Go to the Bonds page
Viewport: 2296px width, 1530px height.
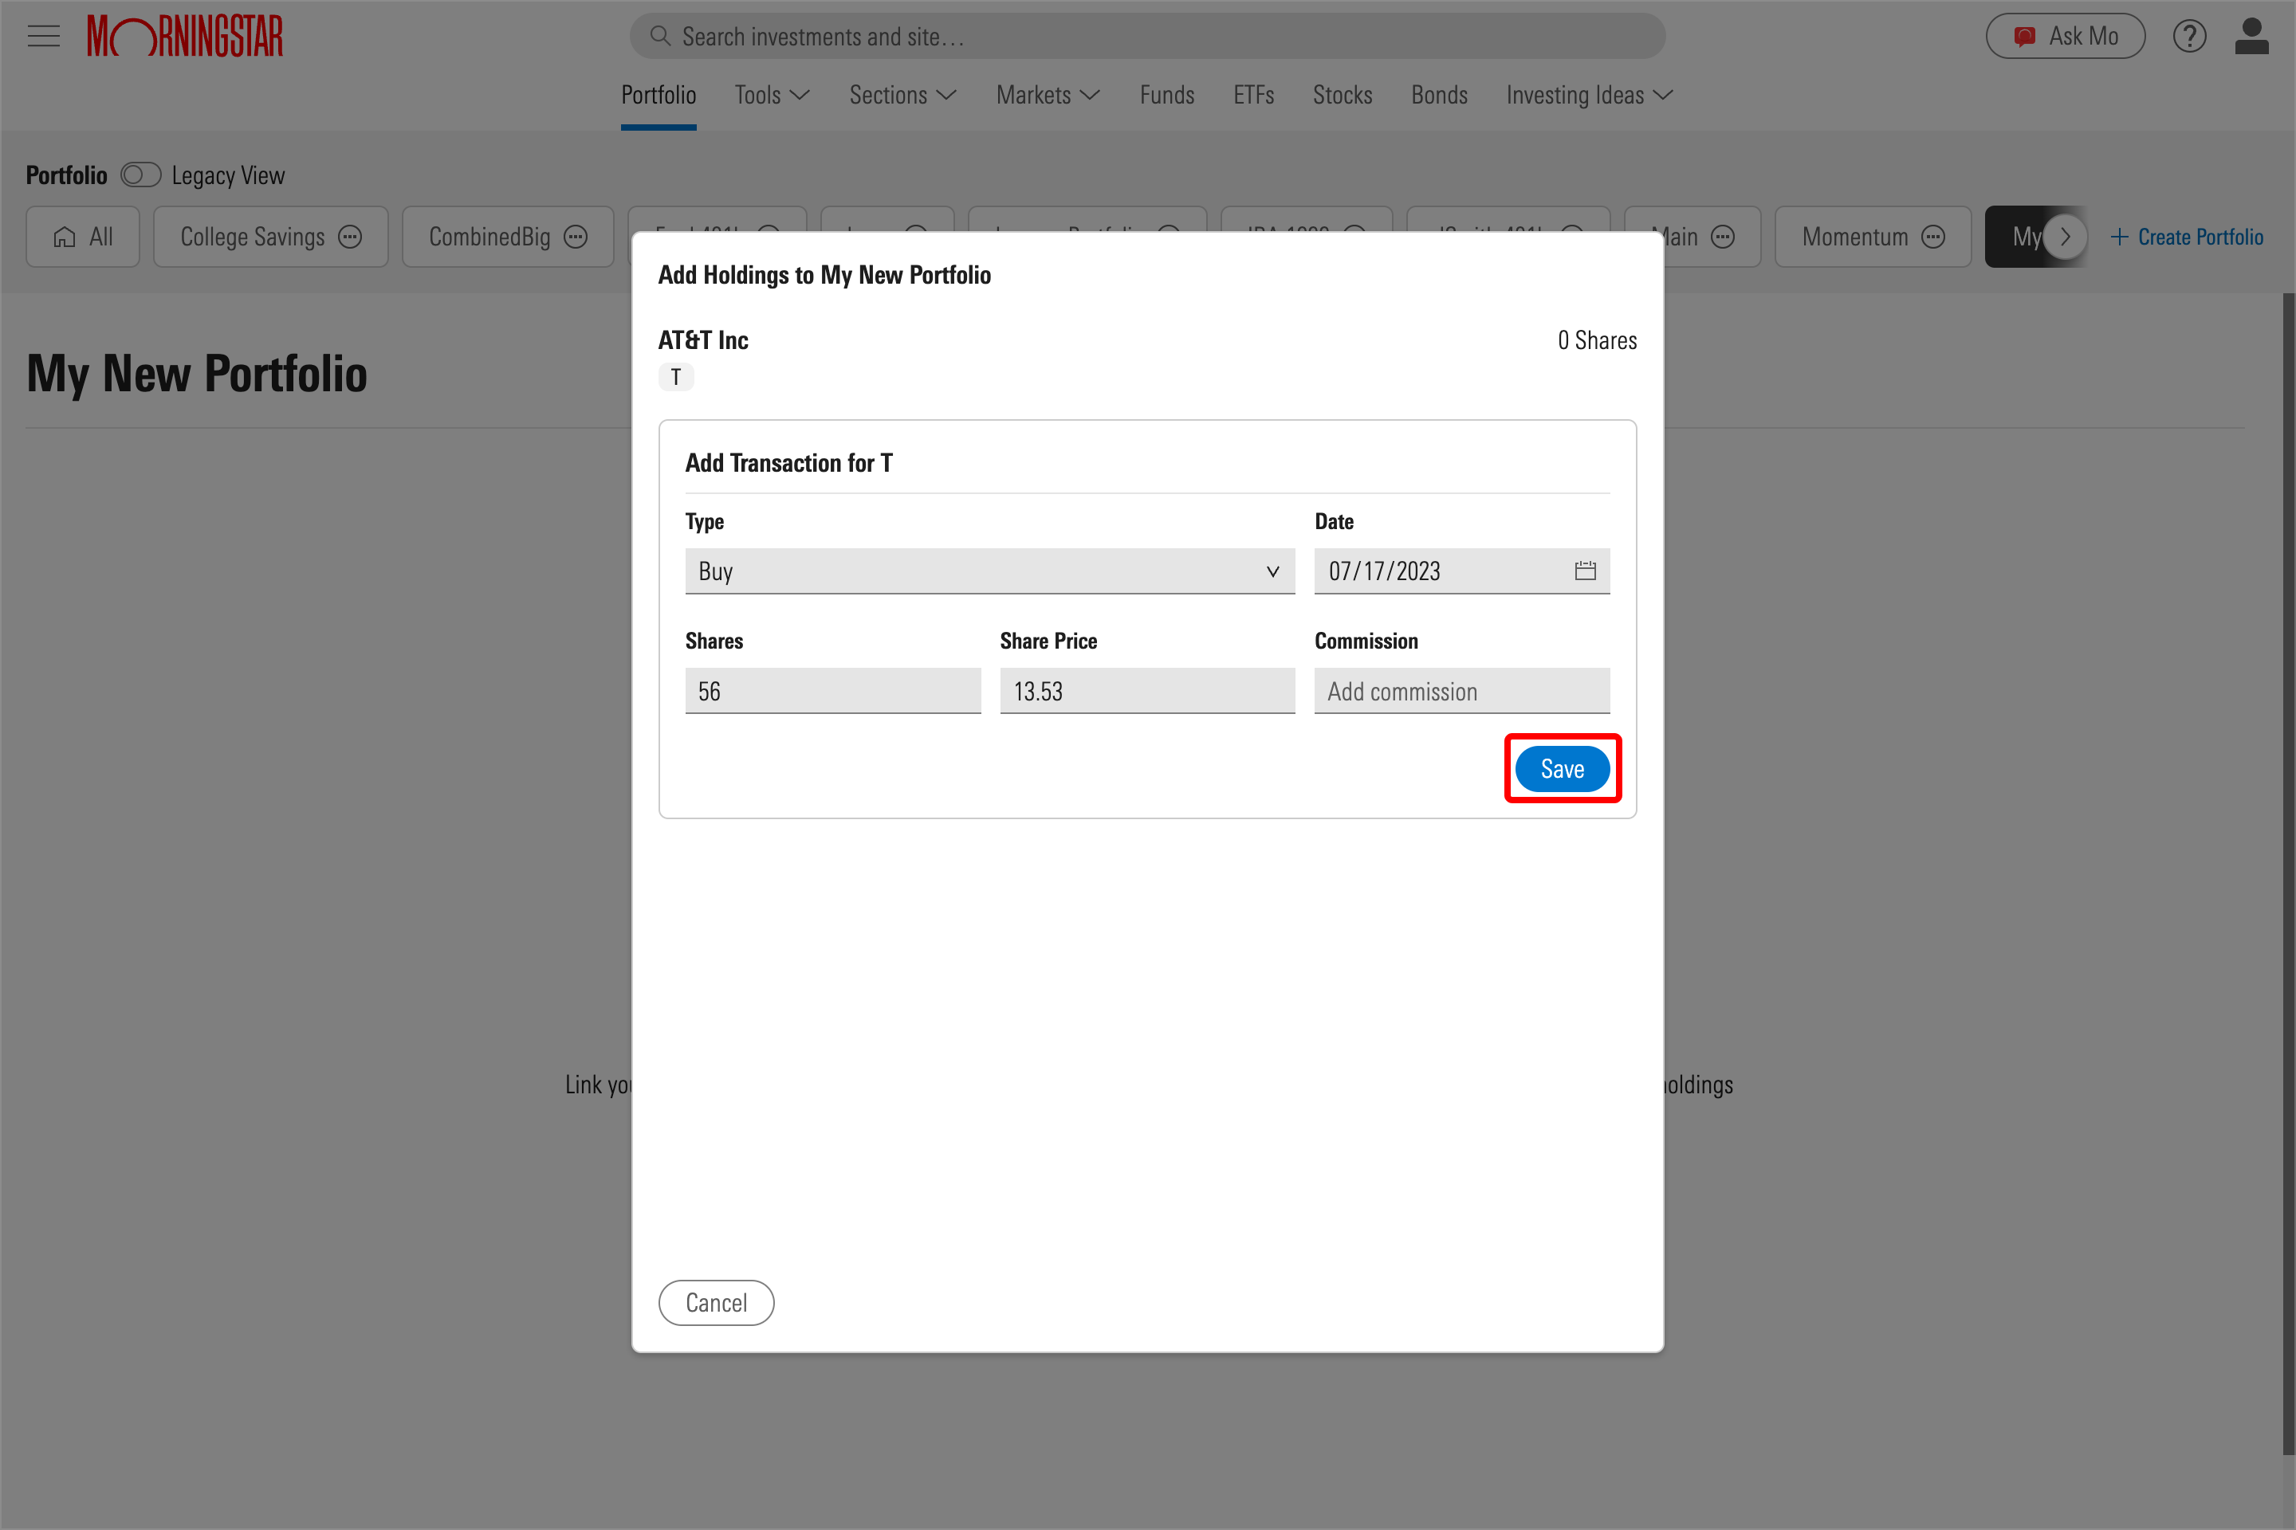(x=1439, y=95)
